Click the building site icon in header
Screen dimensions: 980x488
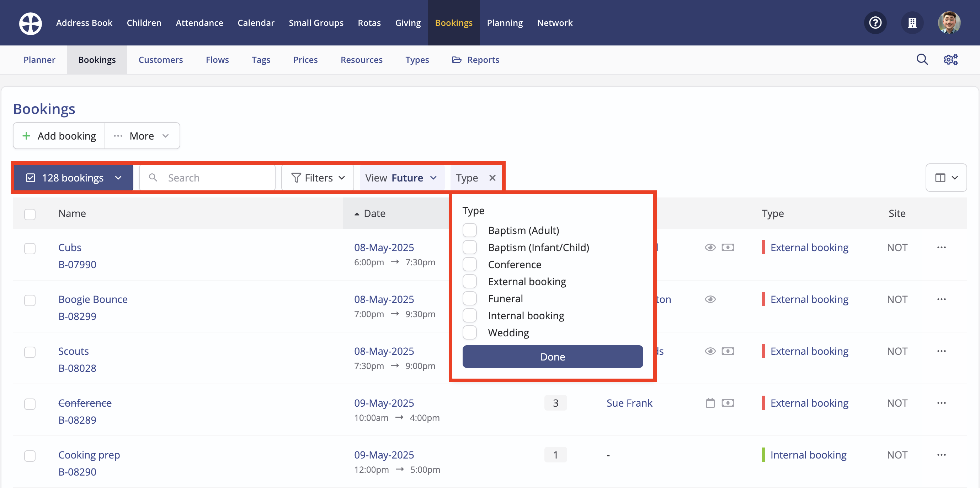coord(912,23)
